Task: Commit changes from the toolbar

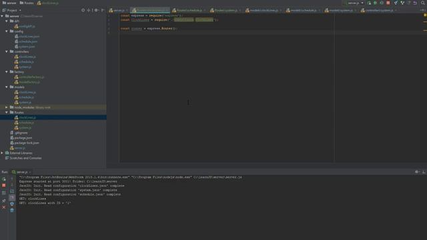Action: point(402,3)
